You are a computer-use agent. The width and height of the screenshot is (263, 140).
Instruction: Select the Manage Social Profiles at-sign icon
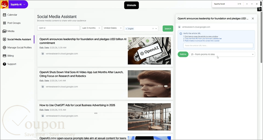pyautogui.click(x=5, y=48)
